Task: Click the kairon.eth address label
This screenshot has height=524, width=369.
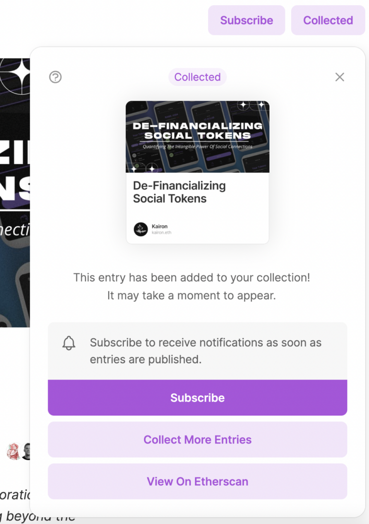Action: click(x=161, y=233)
